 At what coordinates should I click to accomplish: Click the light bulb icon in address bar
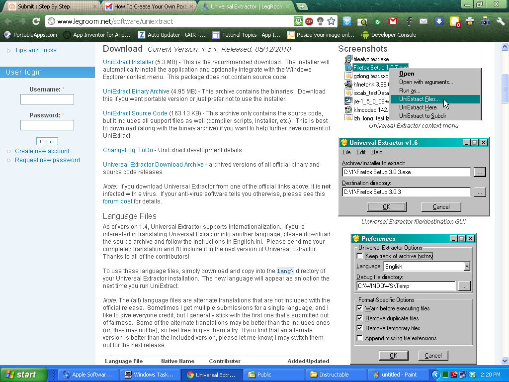[320, 21]
